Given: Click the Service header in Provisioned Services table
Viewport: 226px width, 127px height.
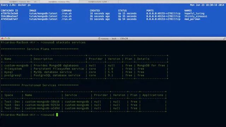Looking at the screenshot, I should (x=71, y=95).
